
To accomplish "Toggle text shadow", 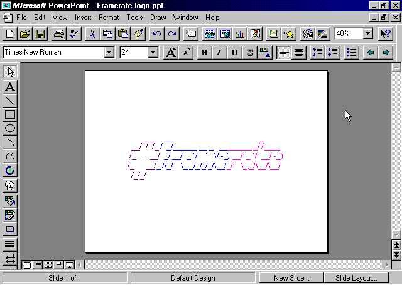I will (x=249, y=53).
